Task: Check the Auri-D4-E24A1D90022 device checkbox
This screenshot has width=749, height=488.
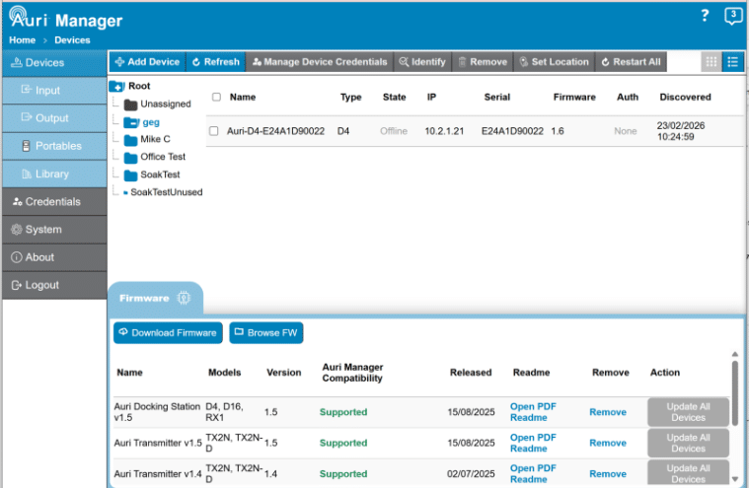Action: point(213,131)
